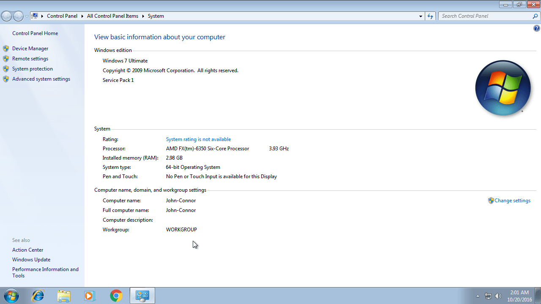Image resolution: width=541 pixels, height=304 pixels.
Task: Click the Change settings link
Action: pyautogui.click(x=512, y=200)
